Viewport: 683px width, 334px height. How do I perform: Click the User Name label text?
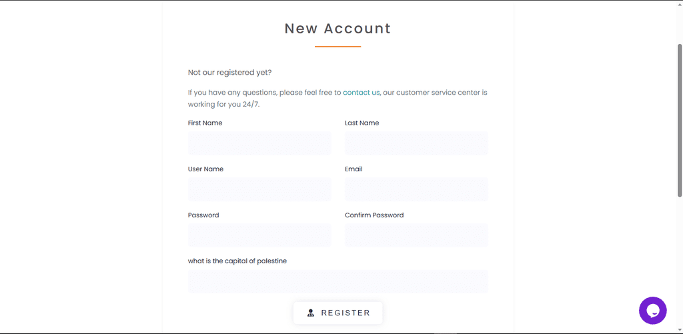pyautogui.click(x=205, y=169)
